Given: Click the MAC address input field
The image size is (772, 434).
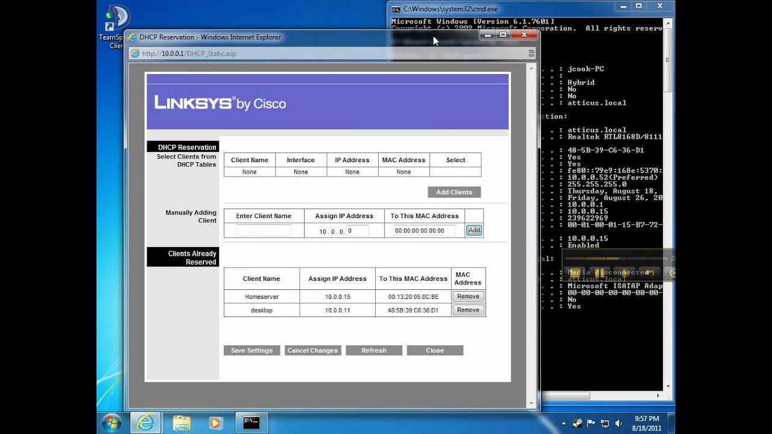Looking at the screenshot, I should 424,230.
